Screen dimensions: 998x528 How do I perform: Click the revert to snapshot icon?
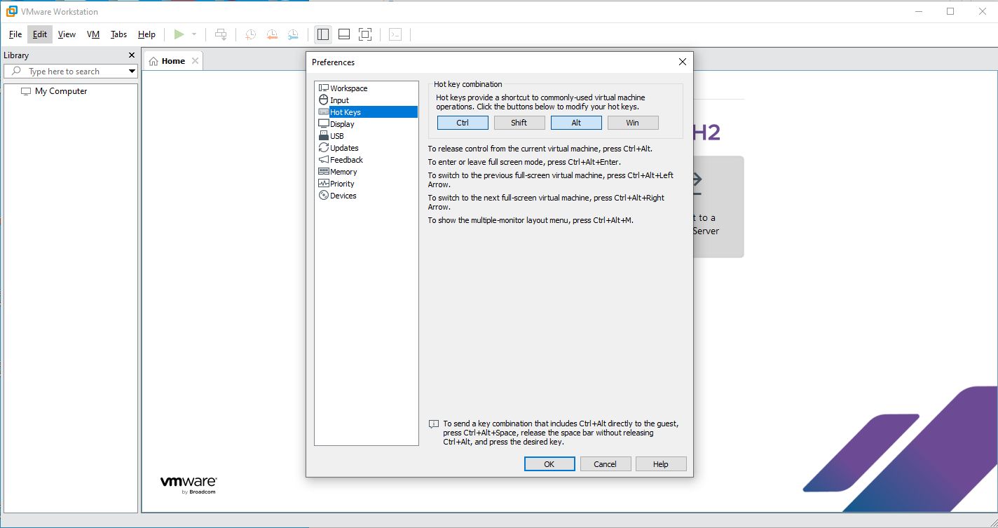272,34
